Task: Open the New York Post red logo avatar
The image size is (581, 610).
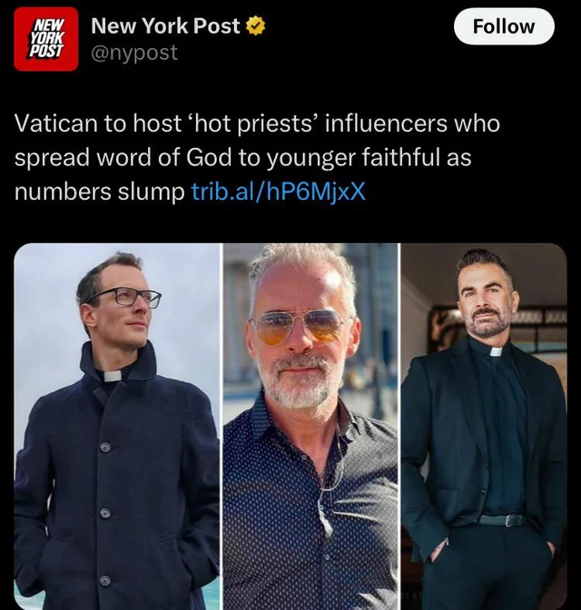Action: [46, 39]
